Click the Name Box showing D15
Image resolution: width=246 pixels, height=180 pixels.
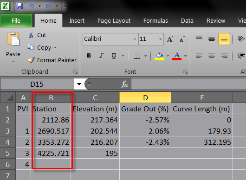(x=37, y=84)
